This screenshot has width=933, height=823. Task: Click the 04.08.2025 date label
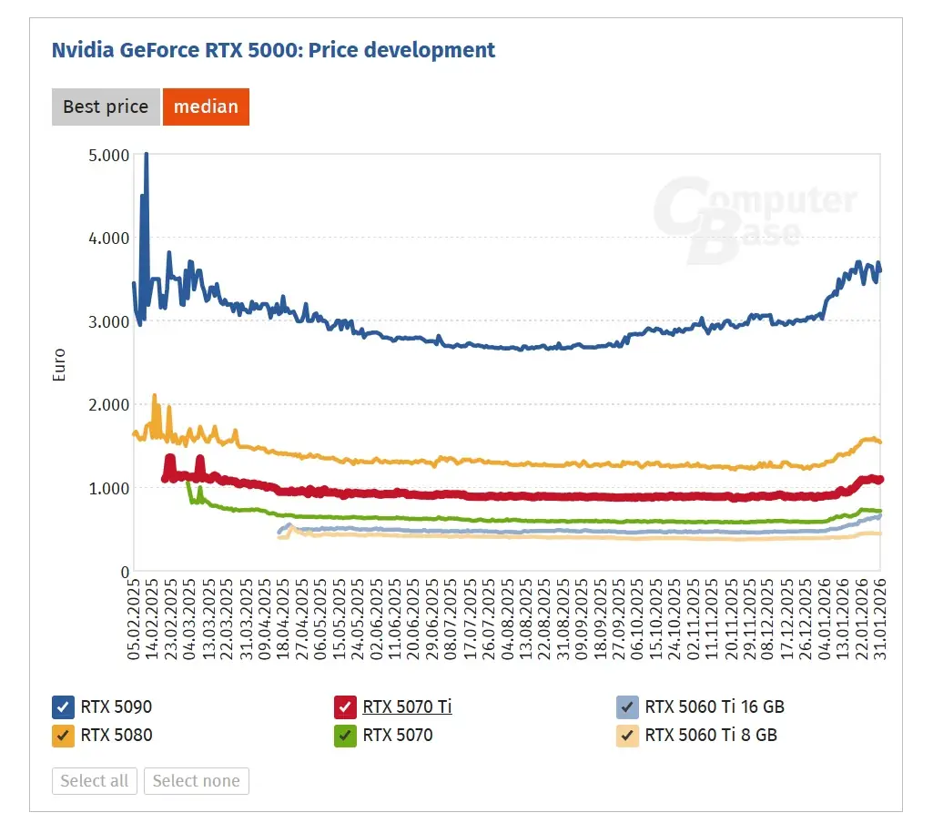tap(506, 619)
